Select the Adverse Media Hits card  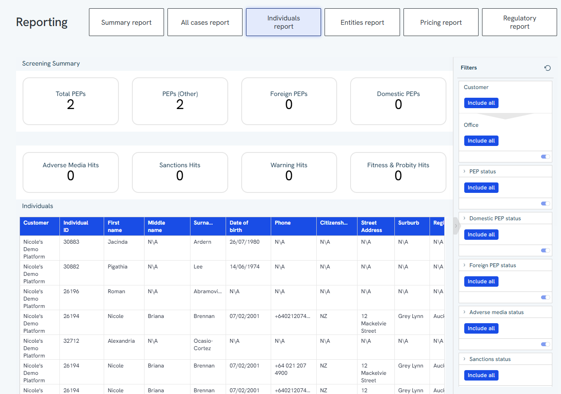(71, 172)
